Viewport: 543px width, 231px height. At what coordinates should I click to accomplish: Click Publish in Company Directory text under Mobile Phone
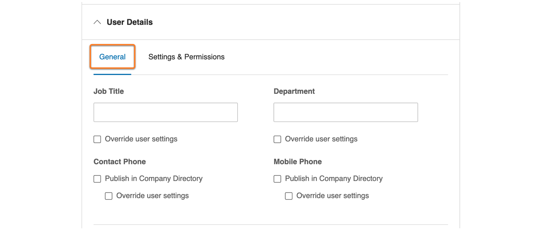point(334,178)
